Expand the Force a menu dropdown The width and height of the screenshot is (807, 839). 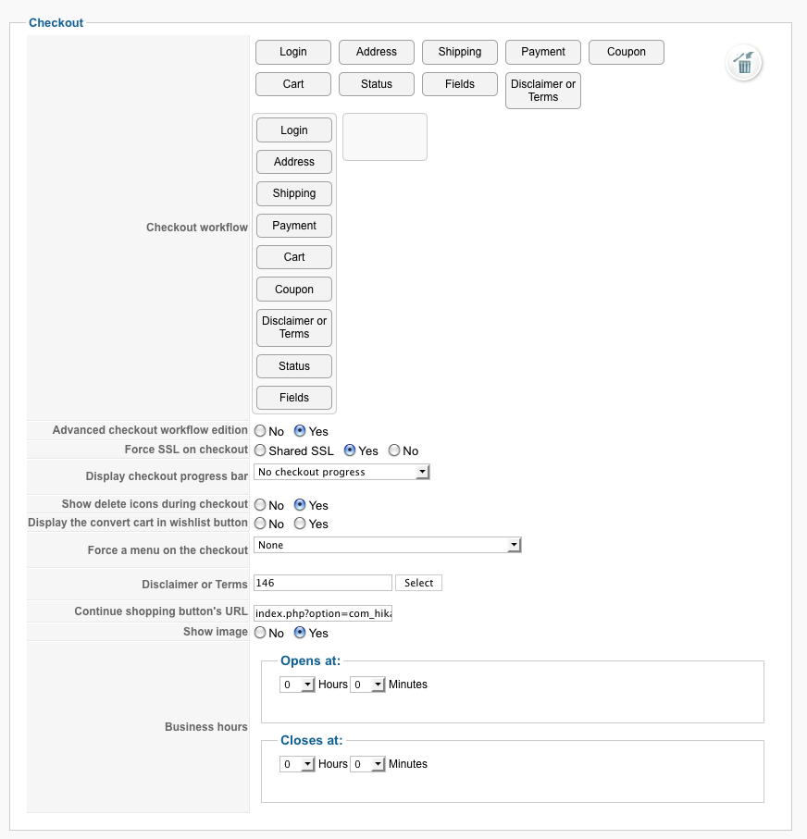click(x=387, y=546)
